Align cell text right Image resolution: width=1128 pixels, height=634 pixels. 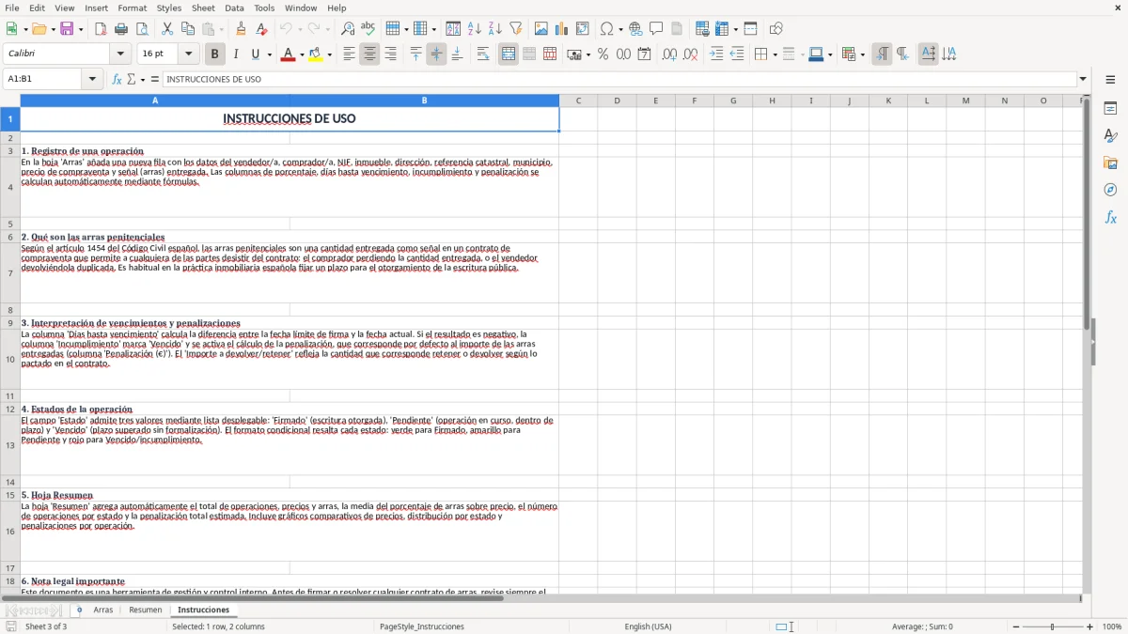tap(390, 54)
